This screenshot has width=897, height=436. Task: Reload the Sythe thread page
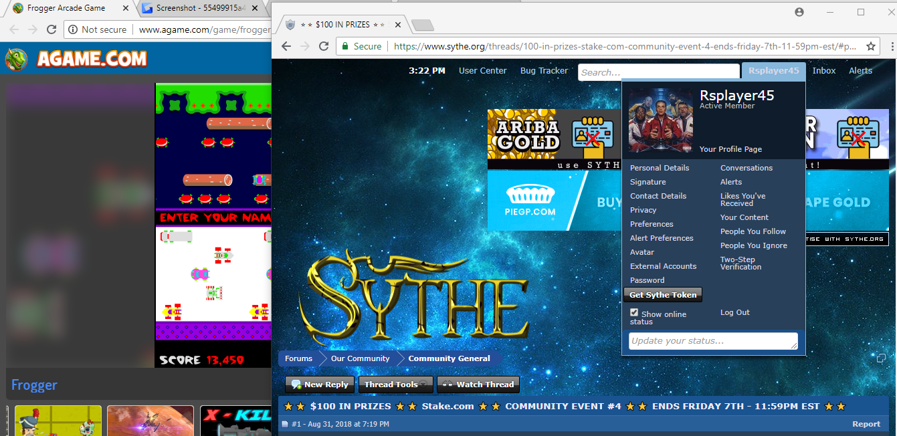pyautogui.click(x=324, y=46)
